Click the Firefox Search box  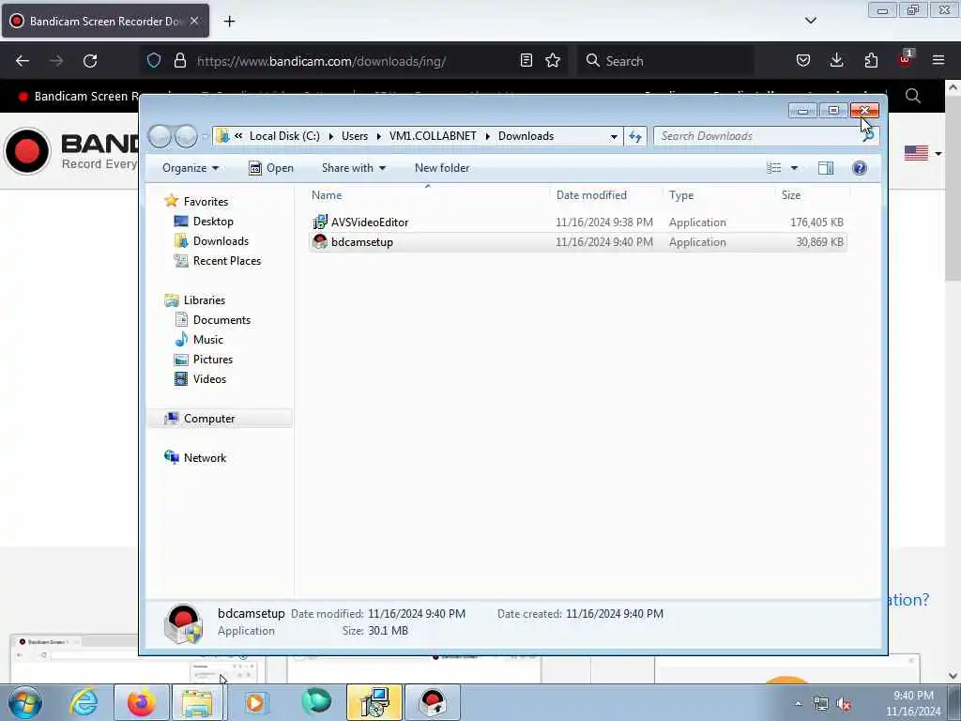point(667,61)
